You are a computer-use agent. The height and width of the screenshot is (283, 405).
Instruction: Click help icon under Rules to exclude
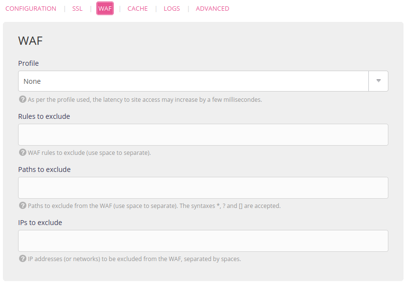22,152
